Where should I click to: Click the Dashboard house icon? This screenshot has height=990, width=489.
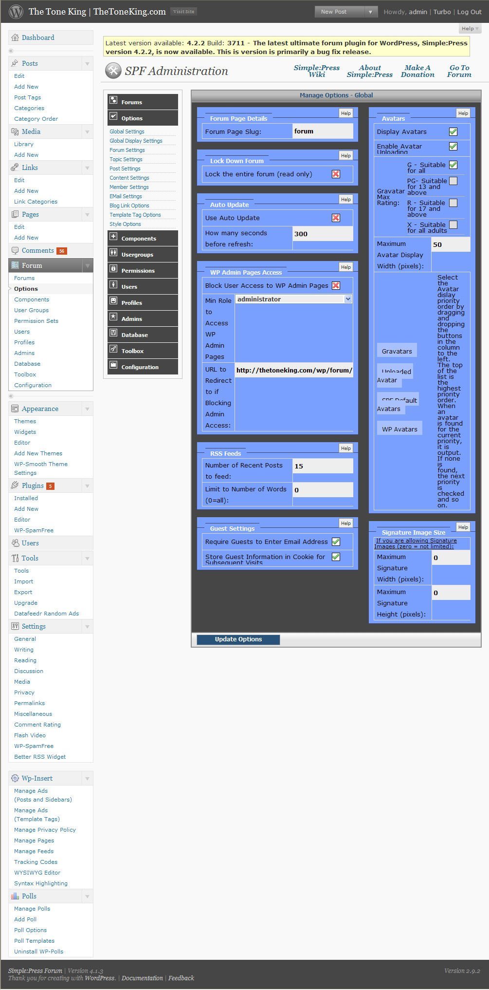click(x=15, y=37)
